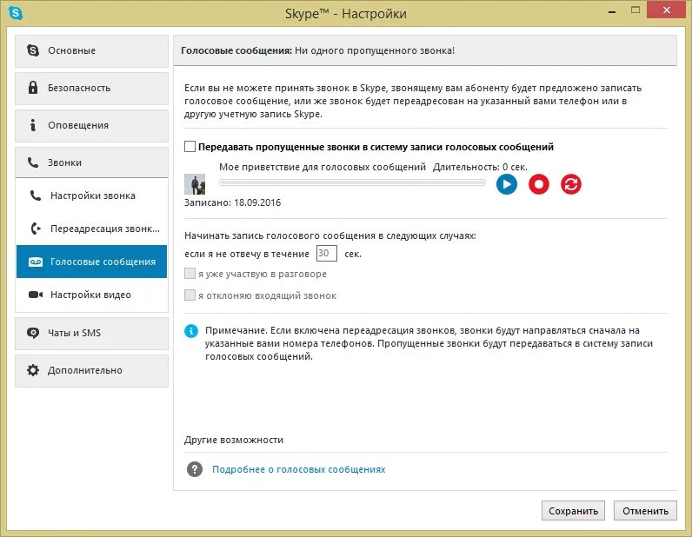Viewport: 692px width, 537px height.
Task: Open the Безопасность settings section
Action: (x=91, y=89)
